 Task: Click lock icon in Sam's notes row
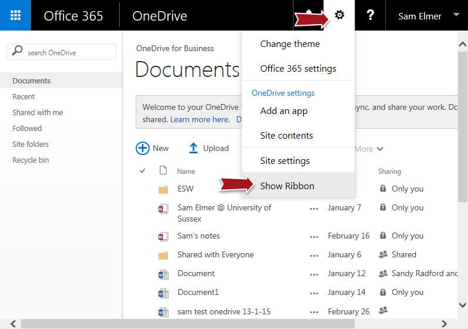pos(383,235)
